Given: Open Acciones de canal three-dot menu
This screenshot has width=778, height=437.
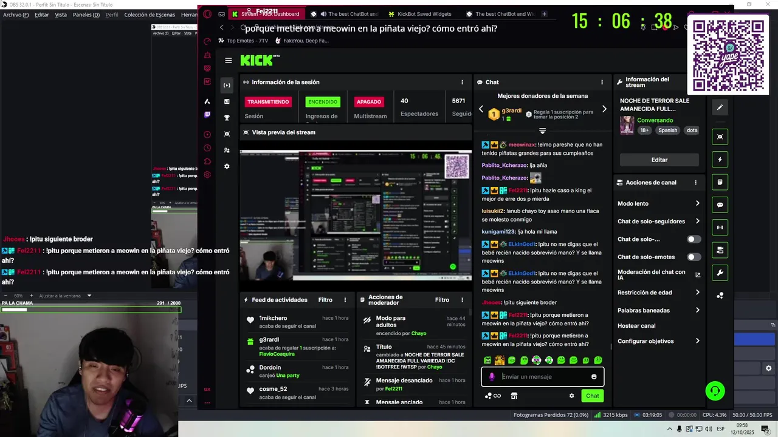Looking at the screenshot, I should click(x=695, y=182).
